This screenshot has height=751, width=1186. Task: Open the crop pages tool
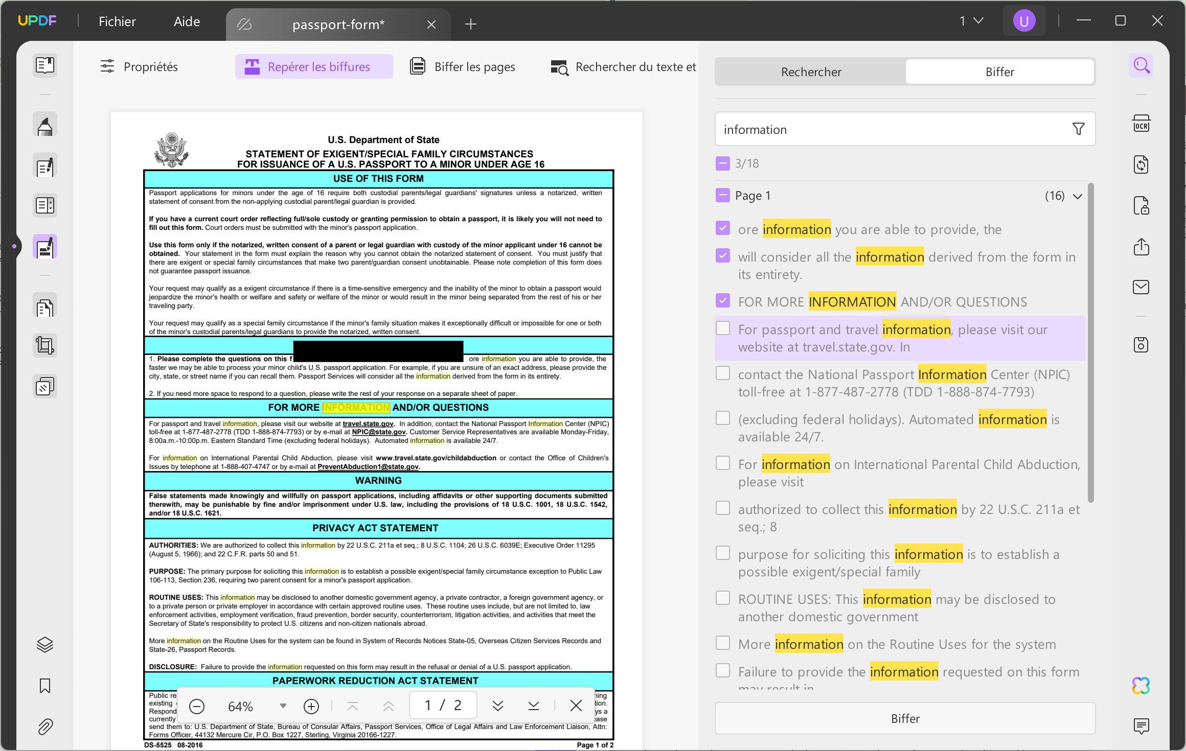click(x=45, y=345)
